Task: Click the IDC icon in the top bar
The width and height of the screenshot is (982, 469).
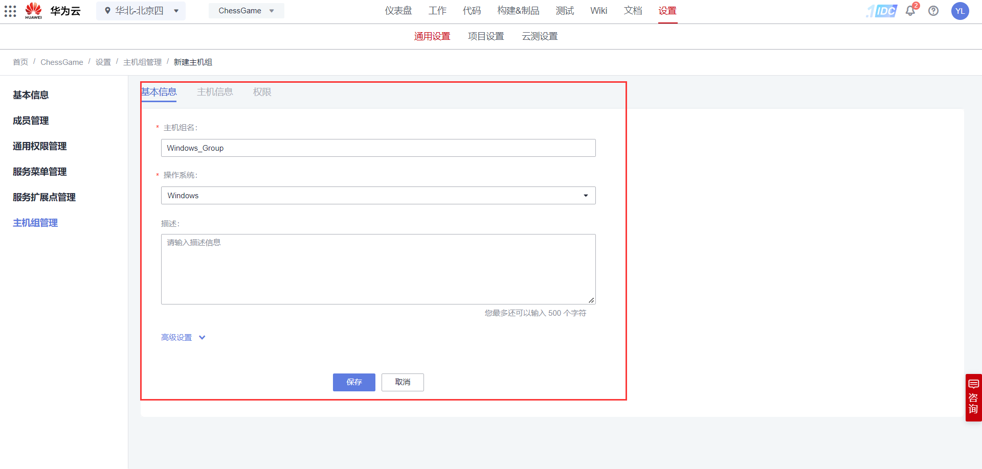Action: (881, 11)
